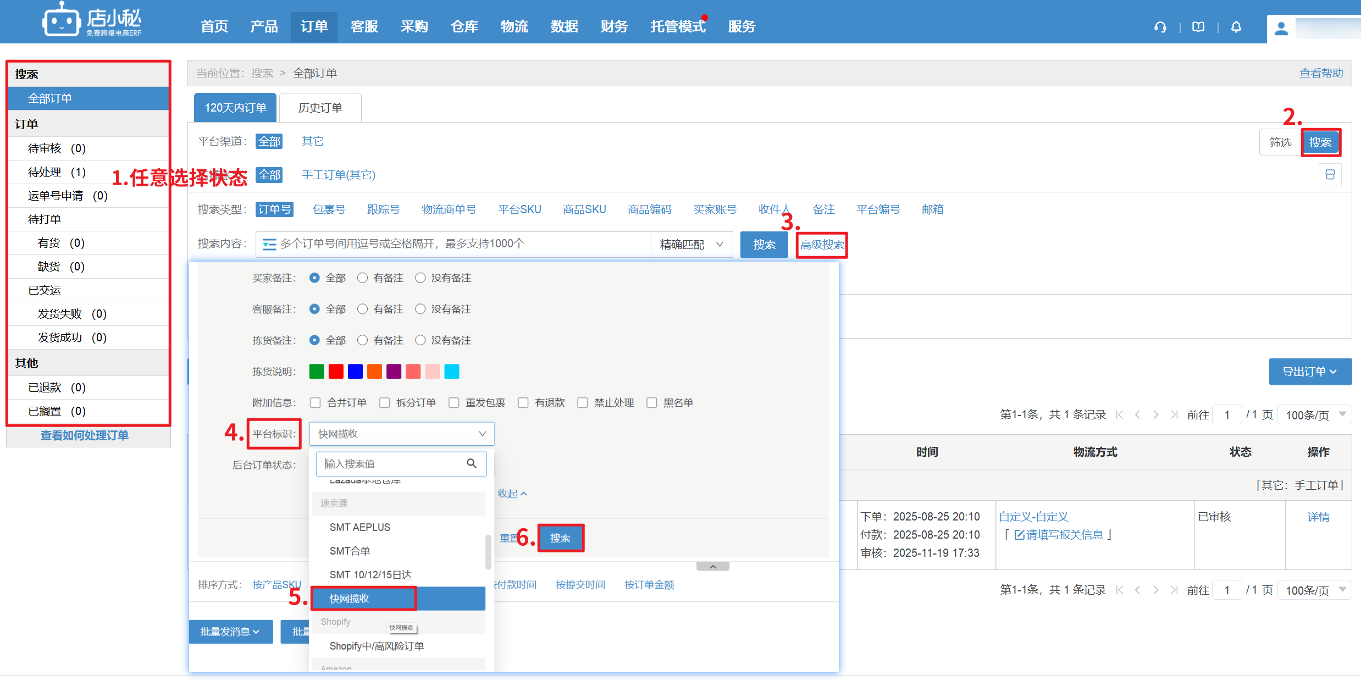
Task: Pick the purple 拣货说明 color swatch
Action: click(394, 372)
